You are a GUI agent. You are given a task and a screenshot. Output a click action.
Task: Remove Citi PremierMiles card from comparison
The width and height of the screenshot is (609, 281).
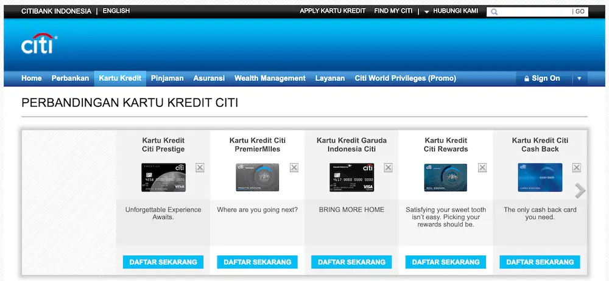294,168
